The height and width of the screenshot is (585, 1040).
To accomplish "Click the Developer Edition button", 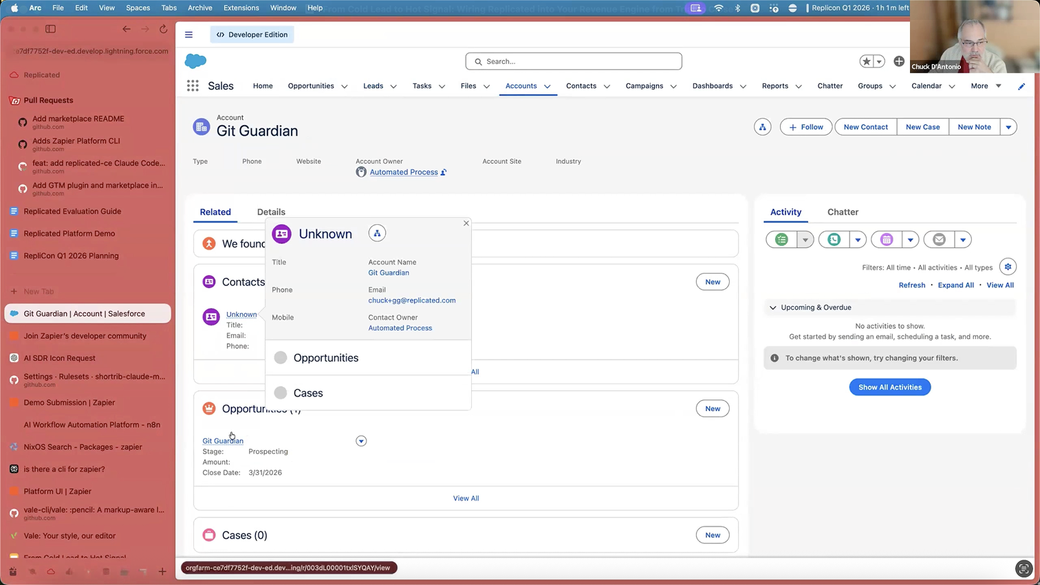I will tap(252, 34).
